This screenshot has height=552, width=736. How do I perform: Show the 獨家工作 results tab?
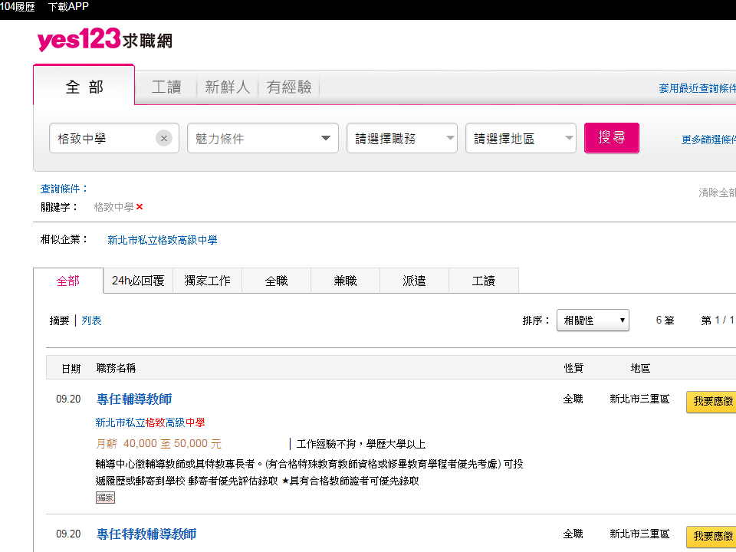pyautogui.click(x=207, y=281)
